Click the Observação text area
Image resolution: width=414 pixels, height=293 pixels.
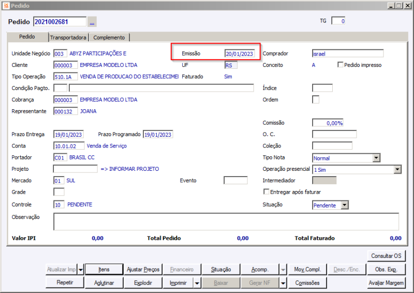[x=226, y=222]
